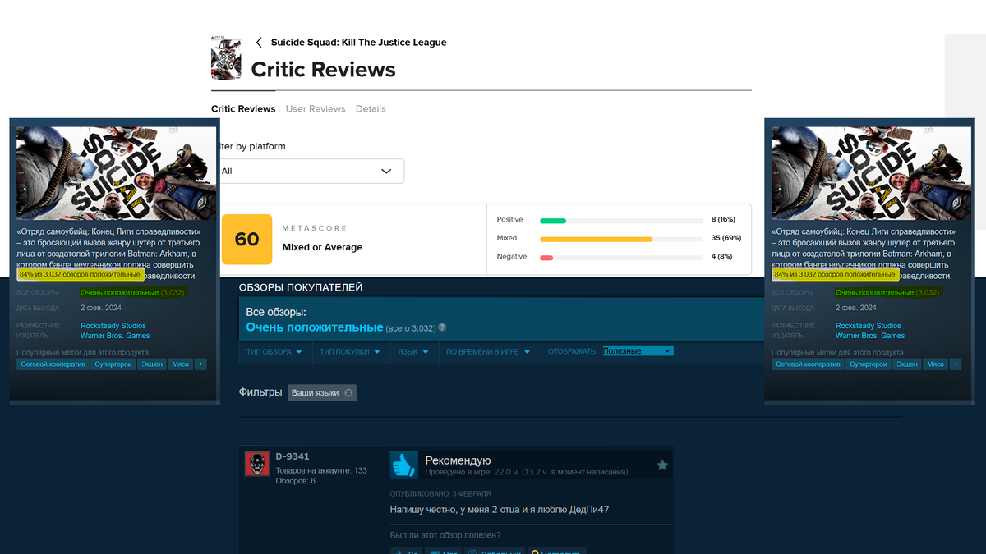Click release date 2 фев. 2024 in right panel
The image size is (986, 554).
pos(856,308)
